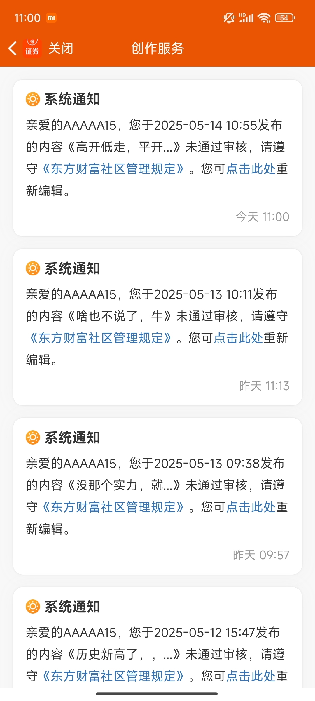The width and height of the screenshot is (315, 701).
Task: Tap the 昨天 11:13 timestamp
Action: coord(264,386)
